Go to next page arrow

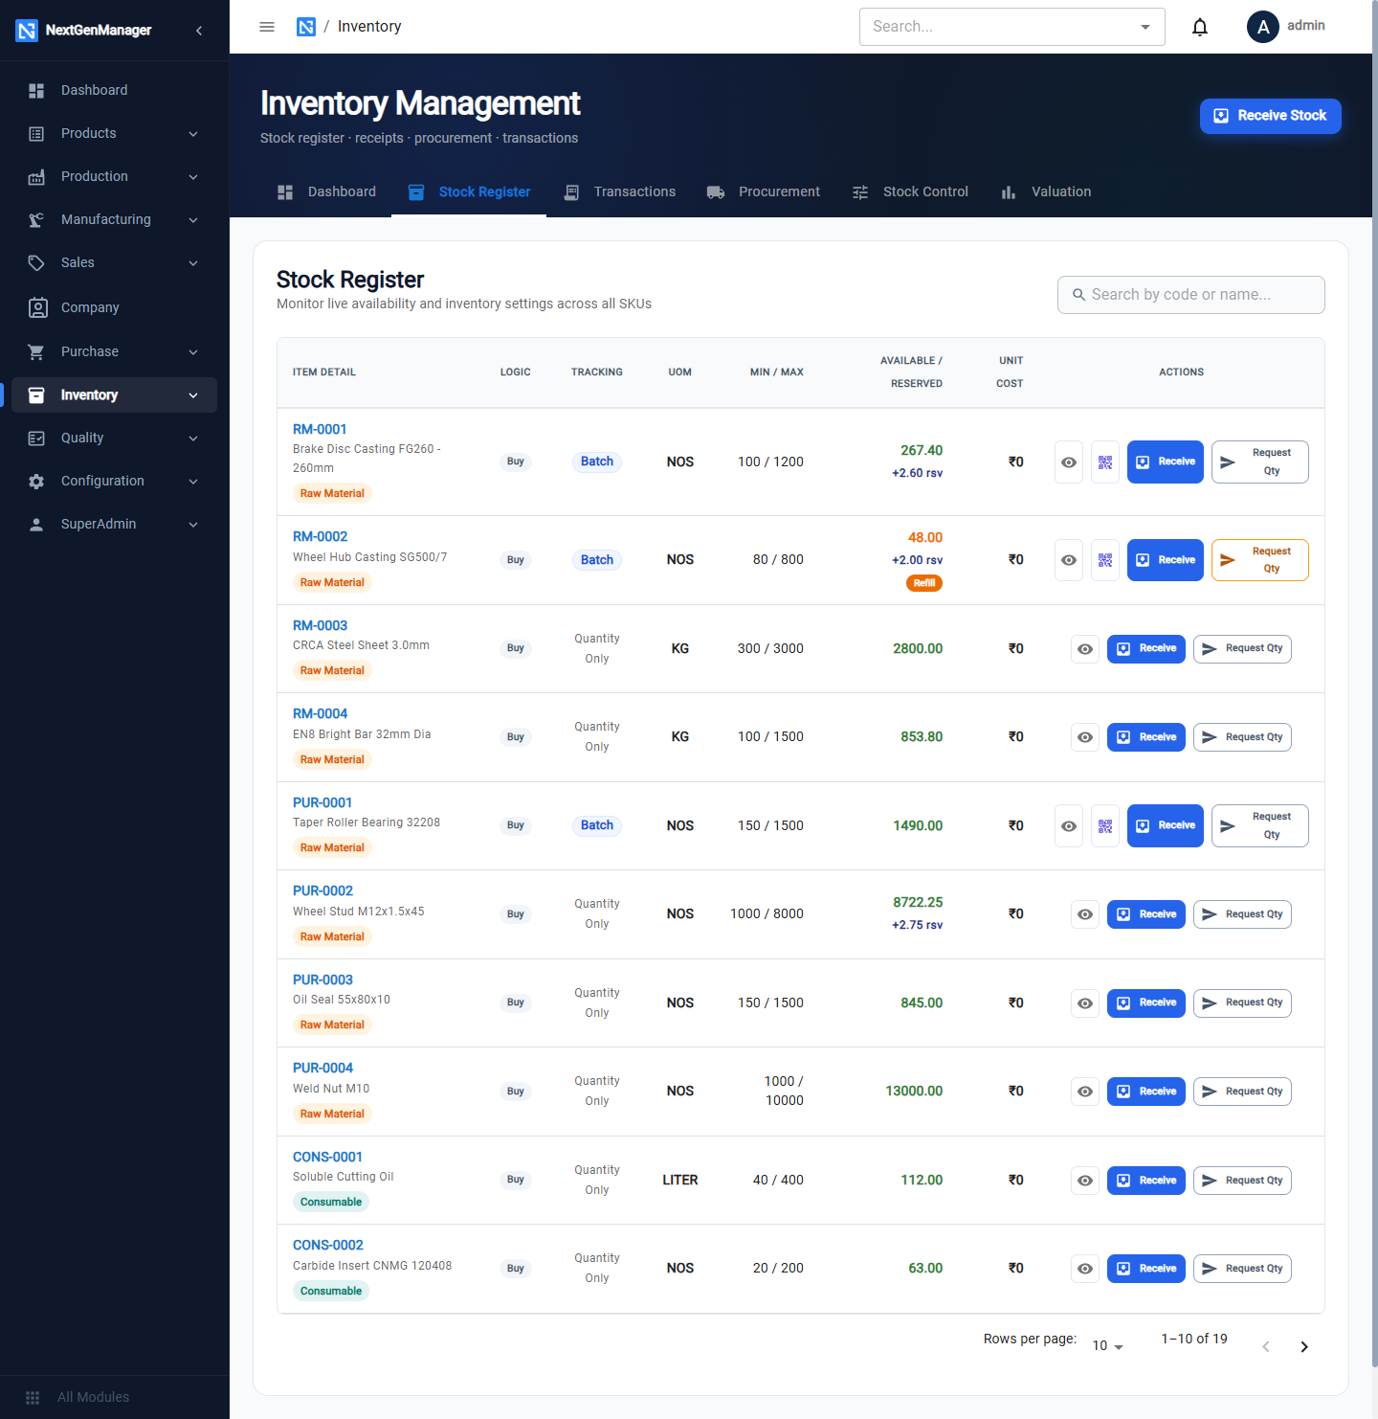(x=1304, y=1346)
